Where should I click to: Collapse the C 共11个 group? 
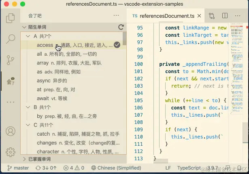[28, 125]
